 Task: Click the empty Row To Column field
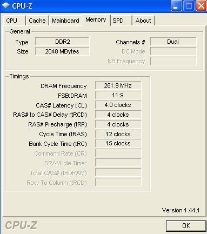118,183
